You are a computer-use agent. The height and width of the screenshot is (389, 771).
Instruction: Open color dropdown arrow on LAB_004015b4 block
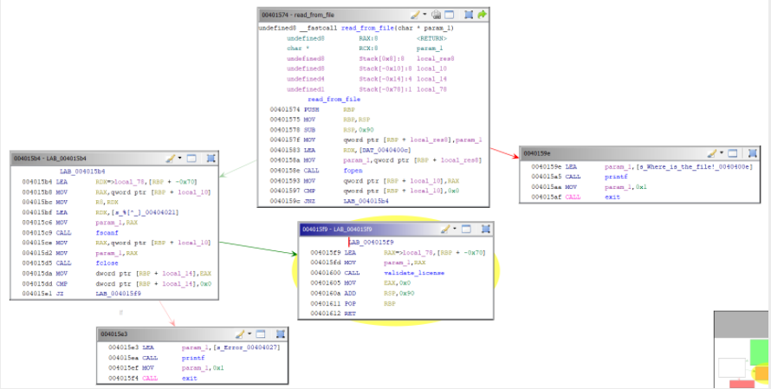click(x=179, y=159)
